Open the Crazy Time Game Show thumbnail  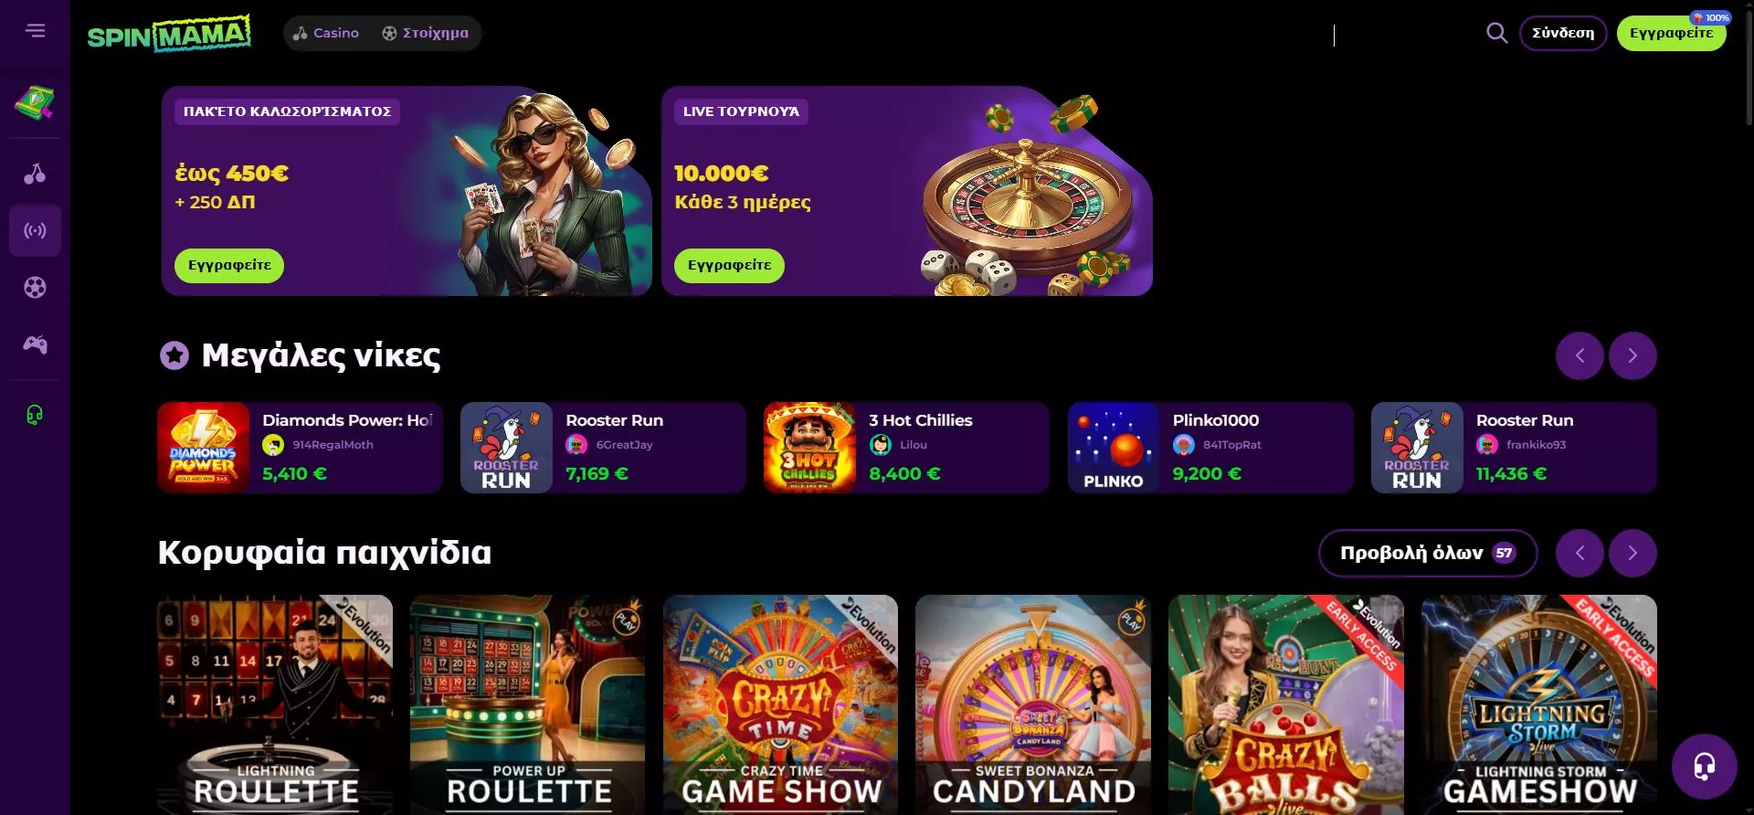tap(780, 704)
